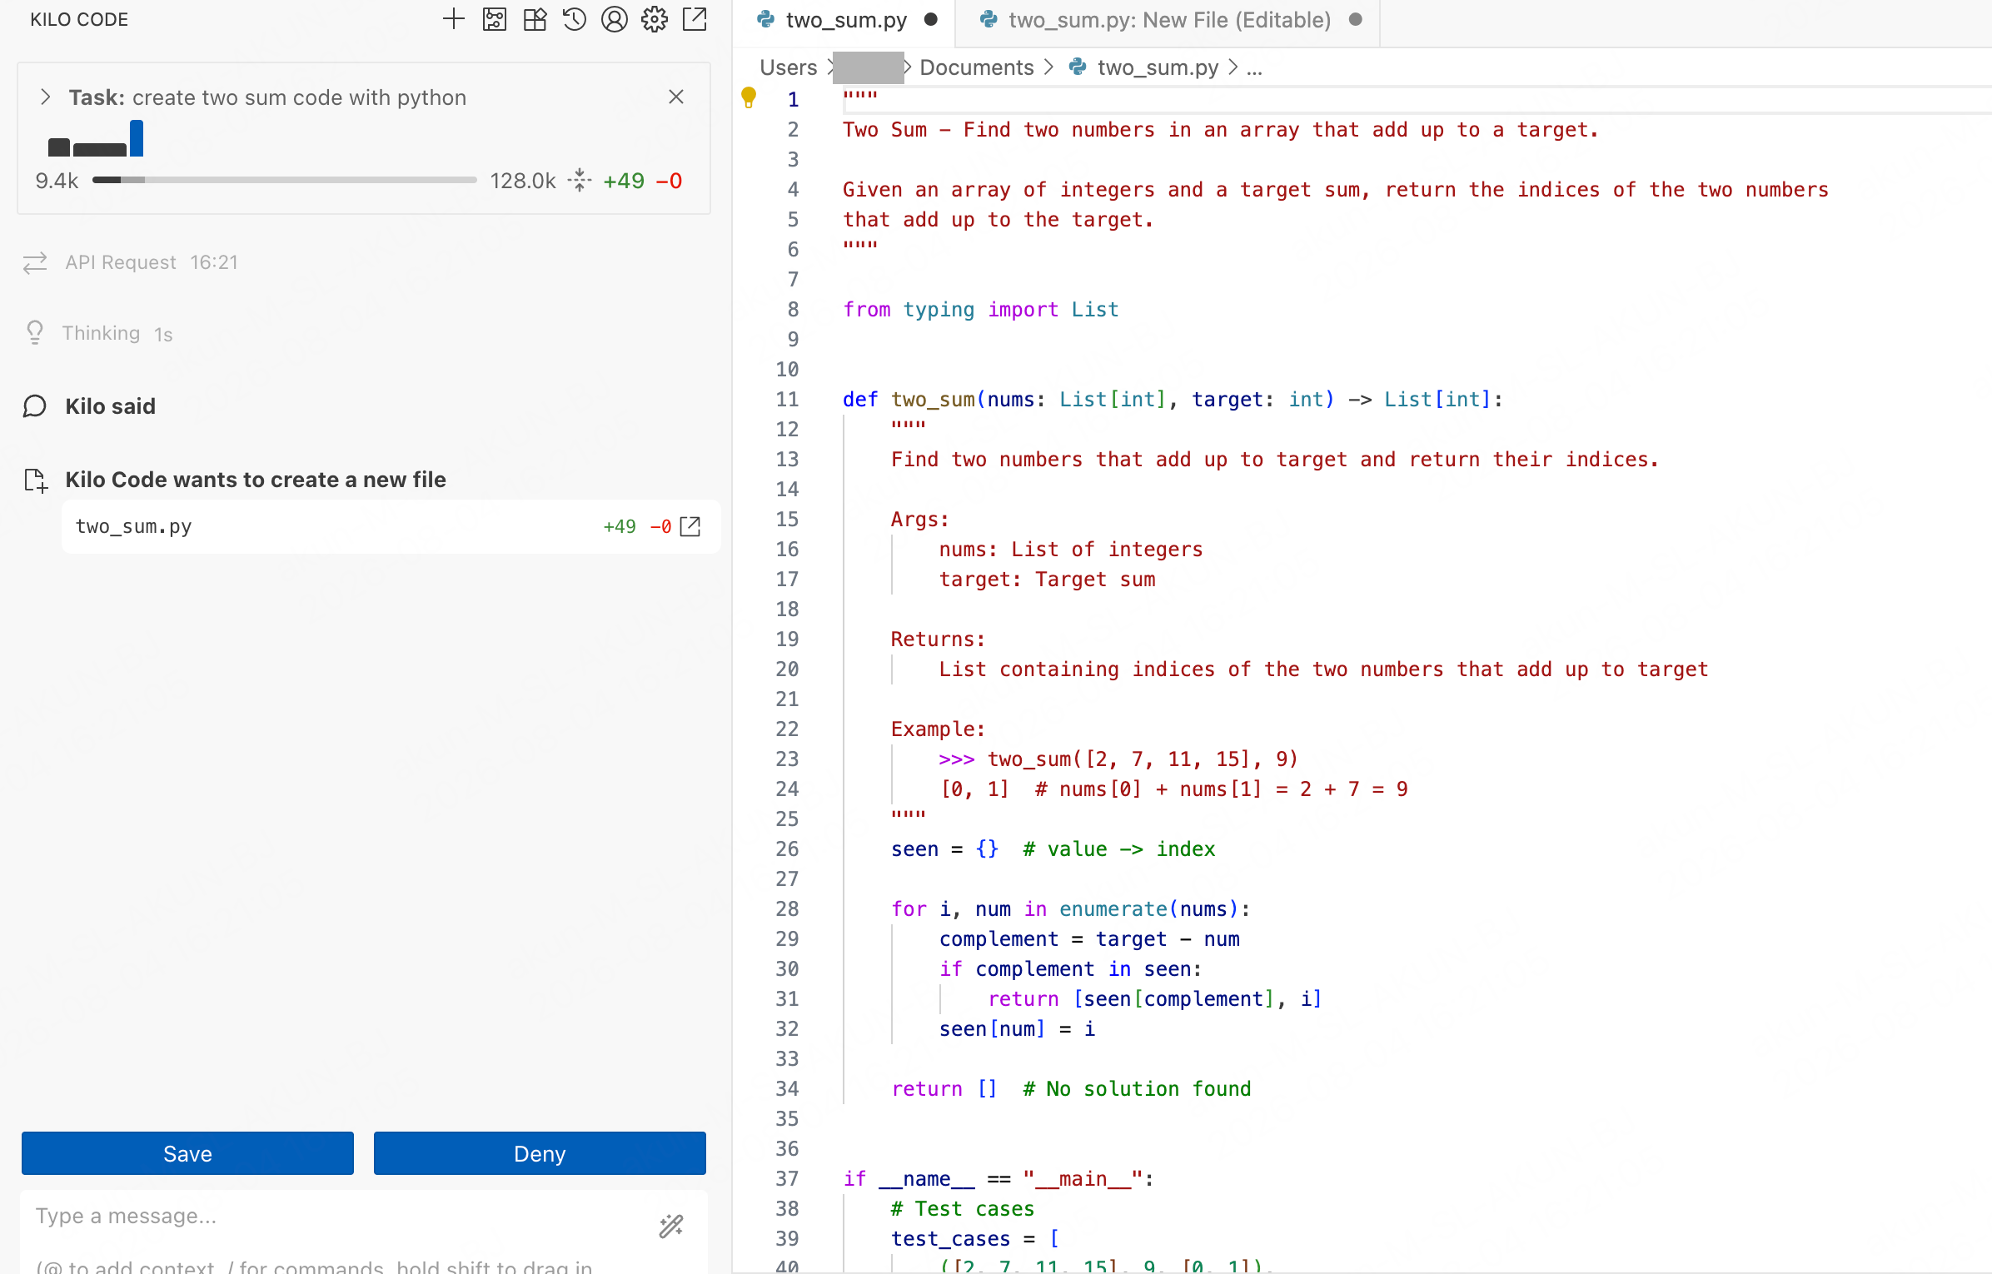This screenshot has width=1992, height=1274.
Task: Click the new file icon beside create message
Action: [36, 480]
